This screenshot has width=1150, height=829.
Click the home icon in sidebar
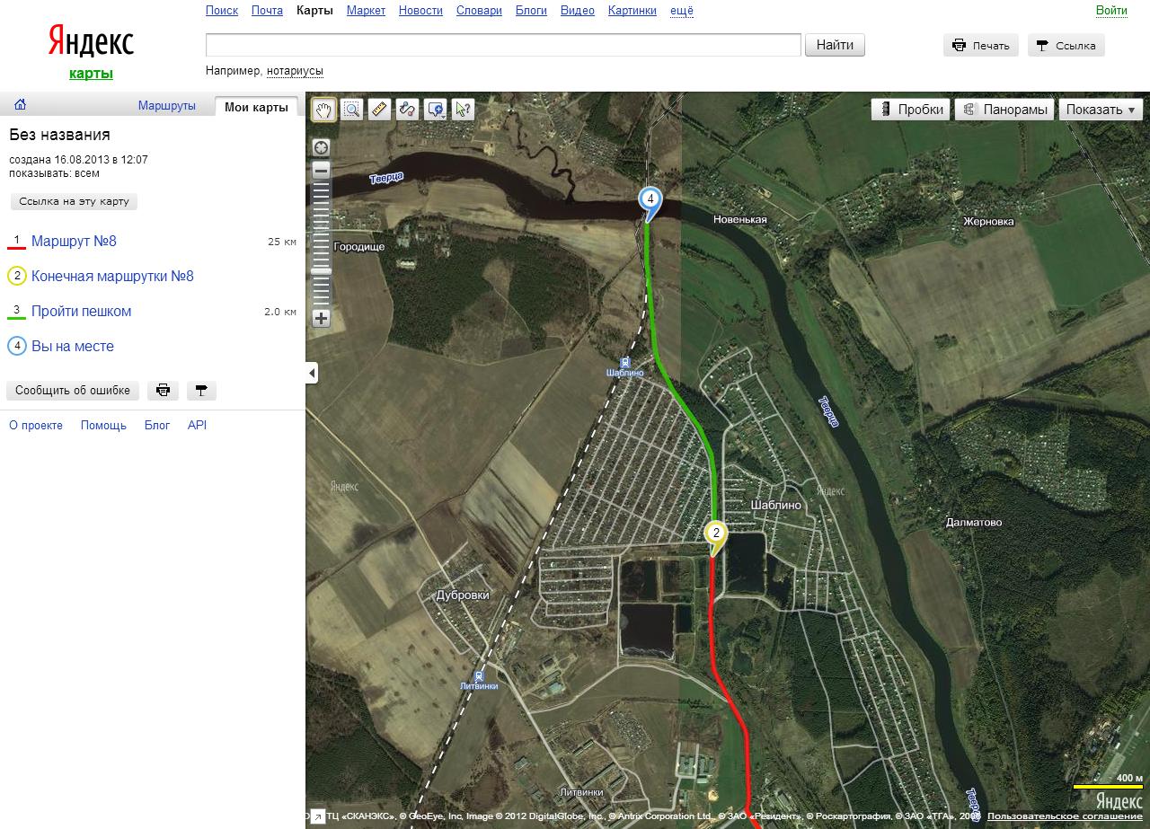point(20,104)
